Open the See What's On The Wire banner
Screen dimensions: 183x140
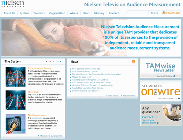coord(161,91)
